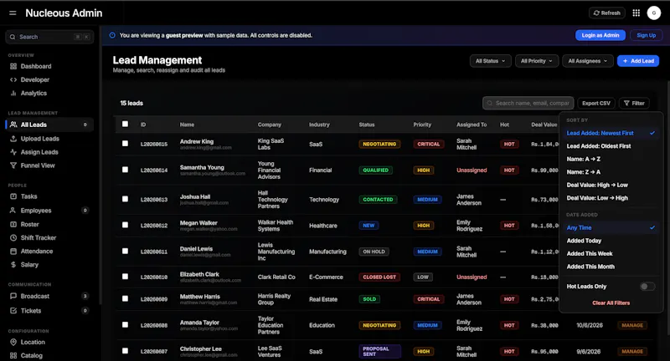Screen dimensions: 670x361
Task: Click the Refresh button
Action: tap(606, 13)
